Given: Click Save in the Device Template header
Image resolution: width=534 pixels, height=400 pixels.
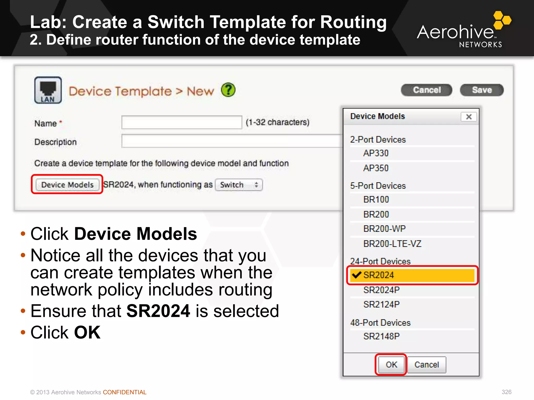Looking at the screenshot, I should pos(482,90).
